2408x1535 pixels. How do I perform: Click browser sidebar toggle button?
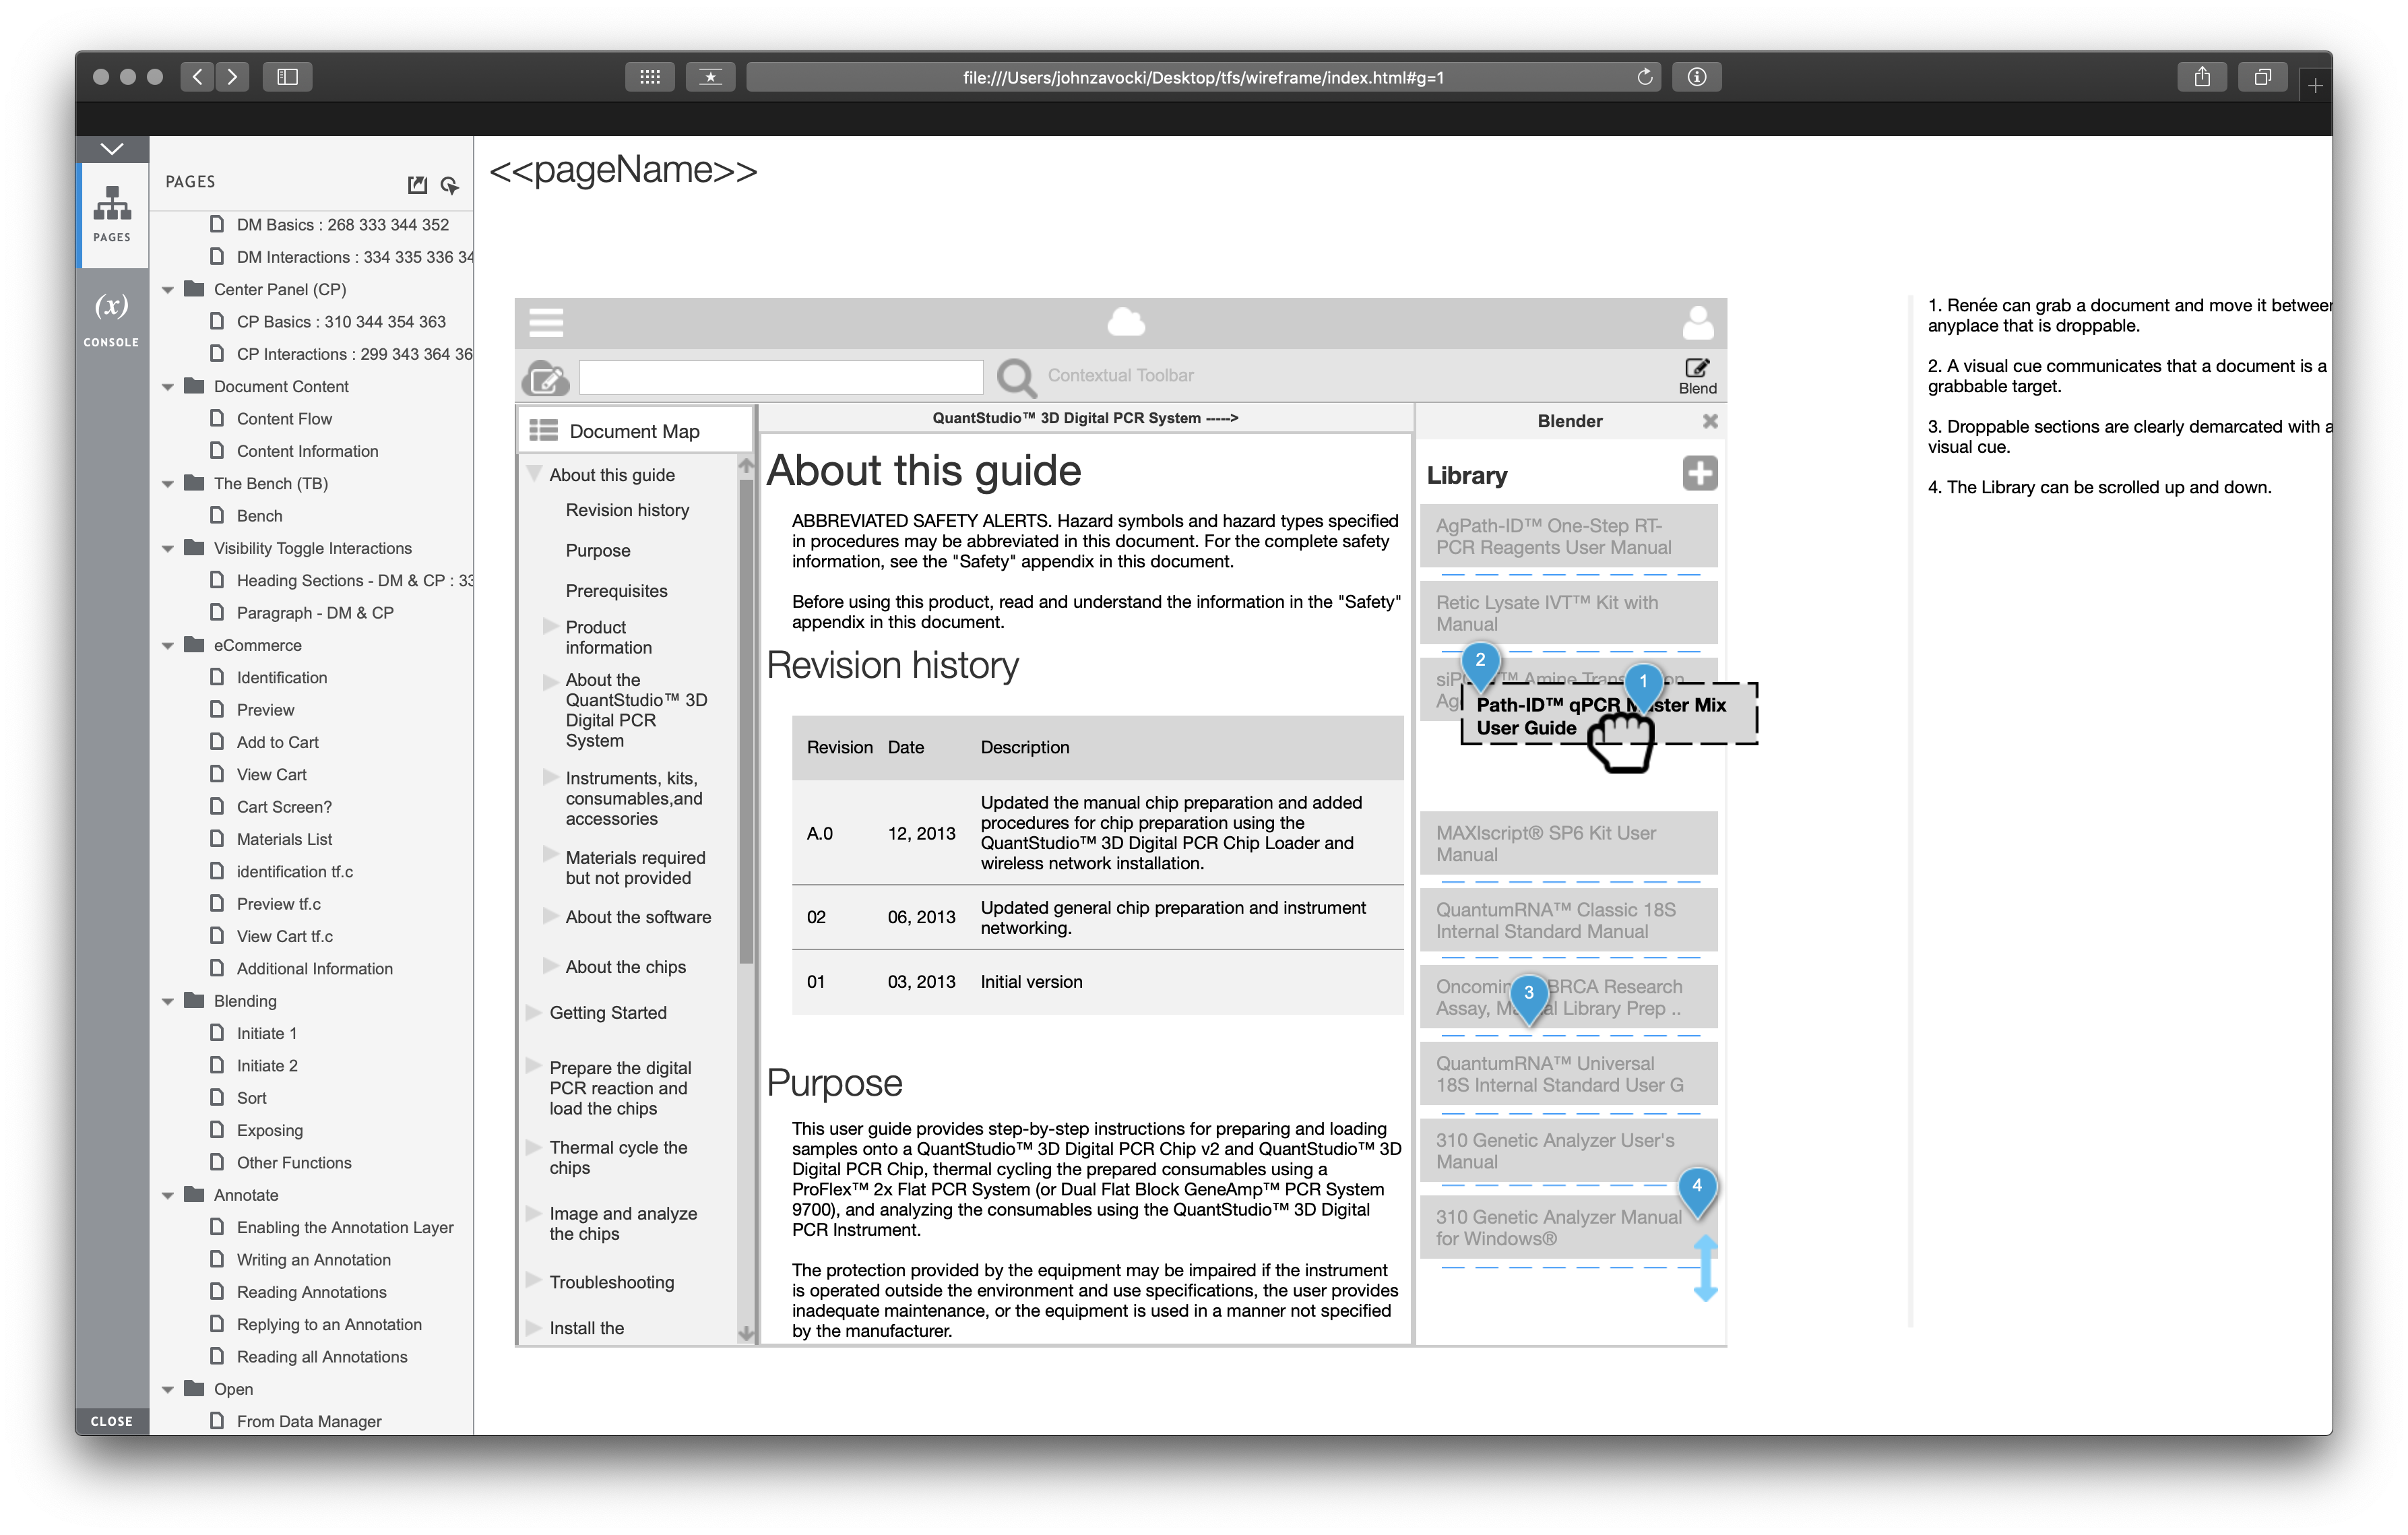click(x=287, y=77)
